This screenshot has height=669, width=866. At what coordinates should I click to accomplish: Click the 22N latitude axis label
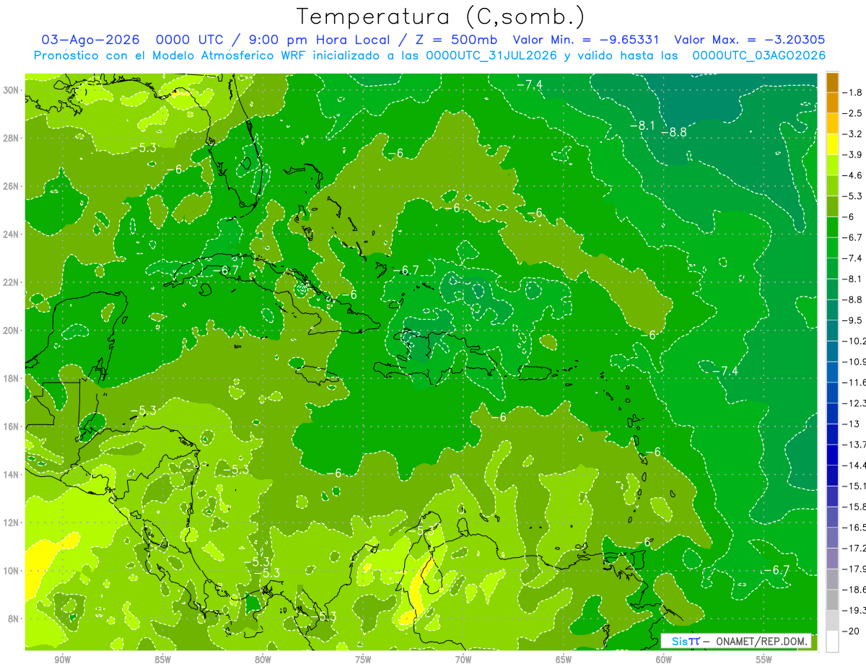11,282
